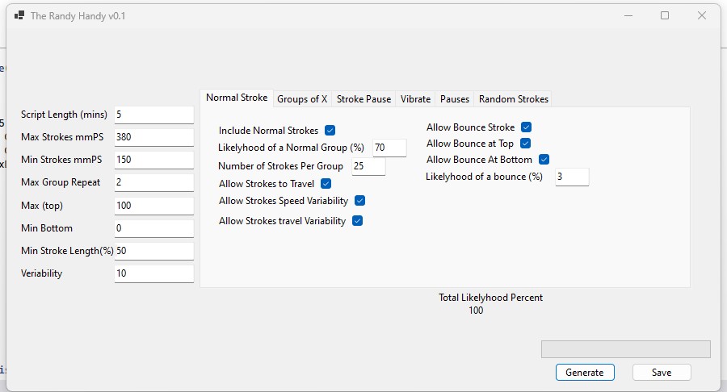The image size is (727, 392).
Task: Minimize the Randy Handy window
Action: tap(628, 16)
